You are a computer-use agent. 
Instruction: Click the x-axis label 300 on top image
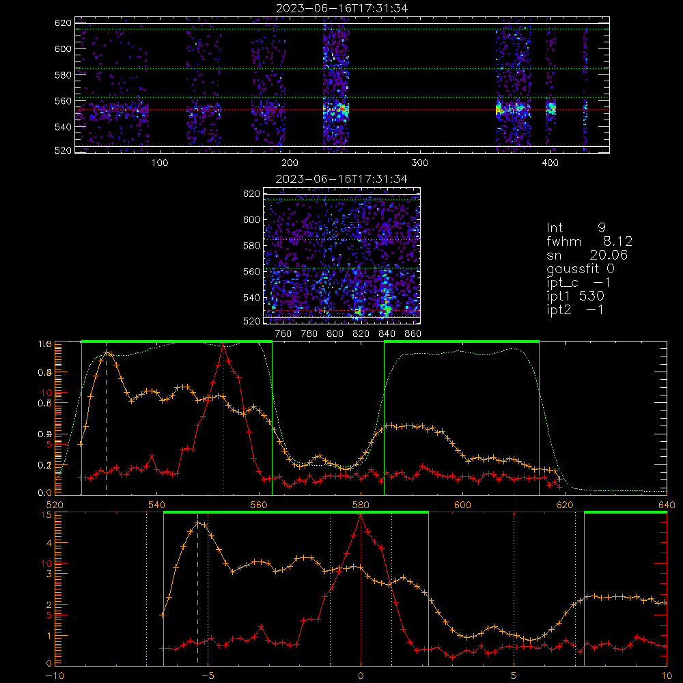[420, 163]
